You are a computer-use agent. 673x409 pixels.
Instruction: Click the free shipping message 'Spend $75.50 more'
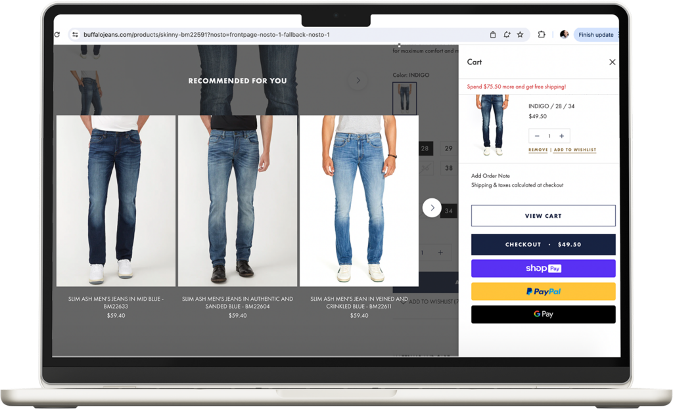point(517,87)
